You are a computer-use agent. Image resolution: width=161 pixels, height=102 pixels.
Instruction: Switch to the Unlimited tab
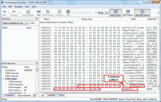click(x=51, y=95)
